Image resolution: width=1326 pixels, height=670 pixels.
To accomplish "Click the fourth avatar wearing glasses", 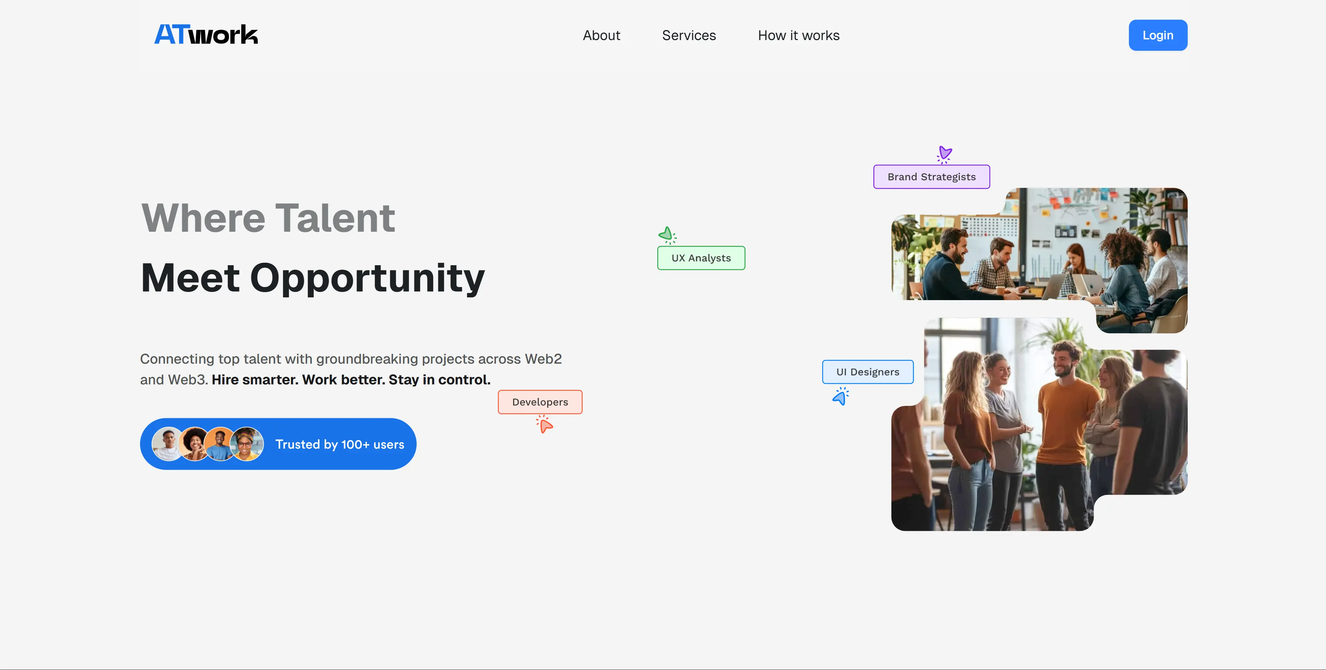I will [247, 444].
